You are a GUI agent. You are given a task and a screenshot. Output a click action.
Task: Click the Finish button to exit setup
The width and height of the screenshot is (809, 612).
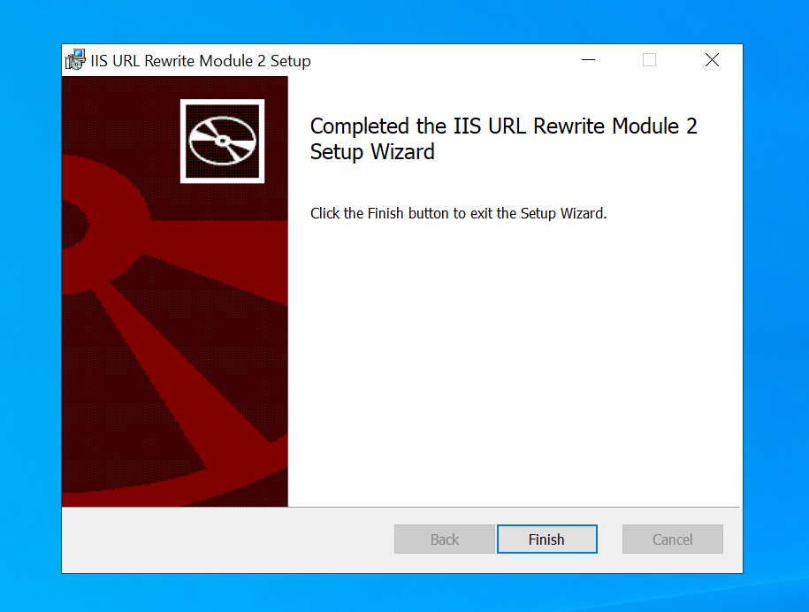[x=547, y=539]
